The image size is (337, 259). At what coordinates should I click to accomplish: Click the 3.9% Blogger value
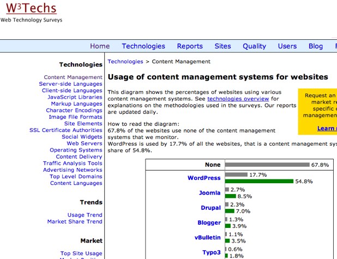(239, 226)
